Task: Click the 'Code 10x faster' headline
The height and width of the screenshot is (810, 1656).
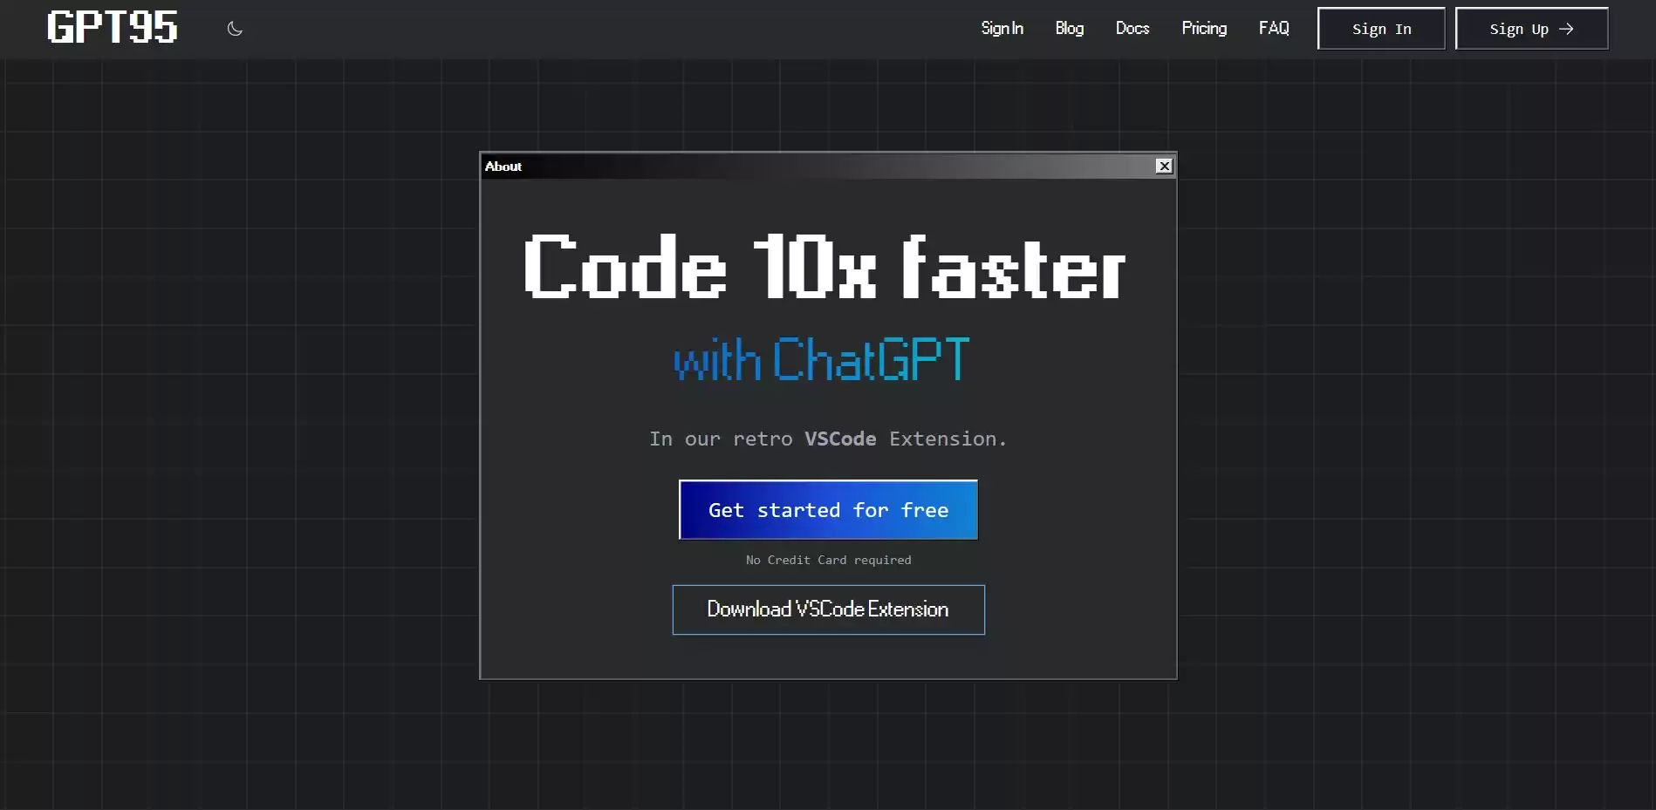Action: pos(825,269)
